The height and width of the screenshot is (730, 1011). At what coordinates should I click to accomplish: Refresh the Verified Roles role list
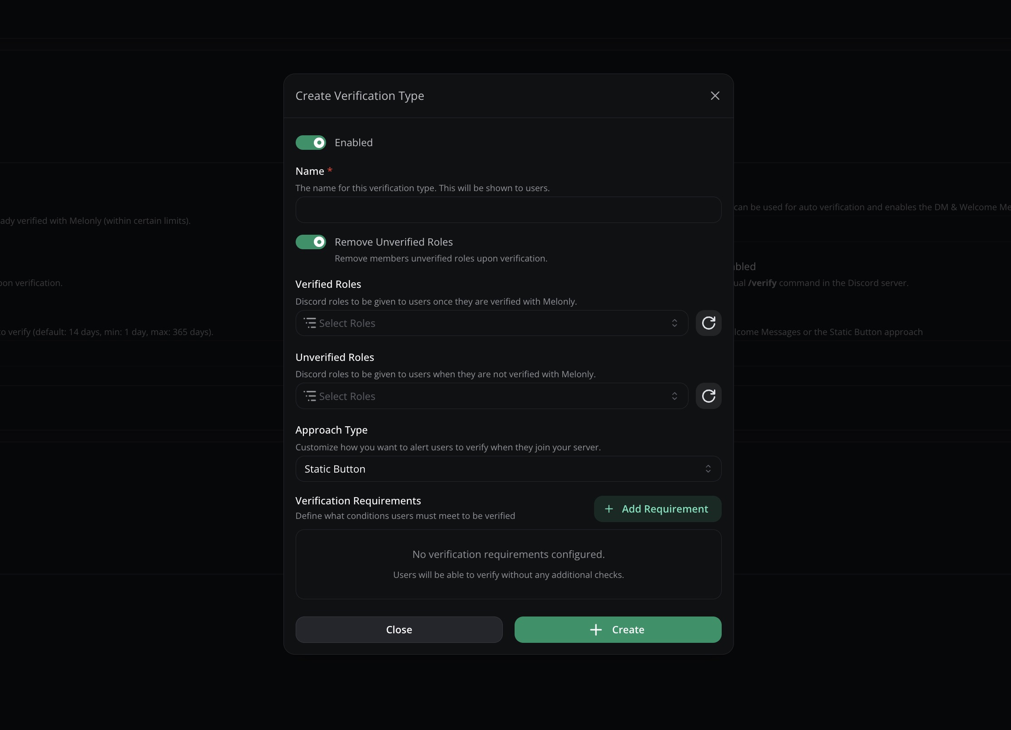tap(709, 323)
